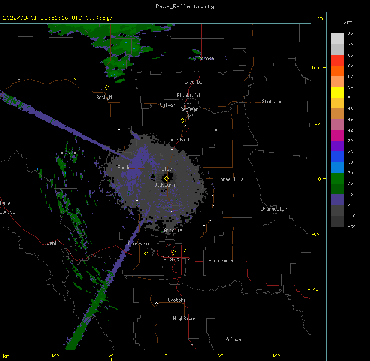Viewport: 370px width, 361px height.
Task: Click the Banff town label
Action: coord(53,243)
